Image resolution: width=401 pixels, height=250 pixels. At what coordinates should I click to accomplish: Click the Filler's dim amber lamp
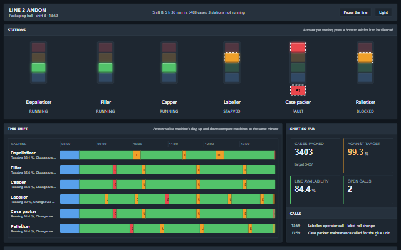click(105, 57)
